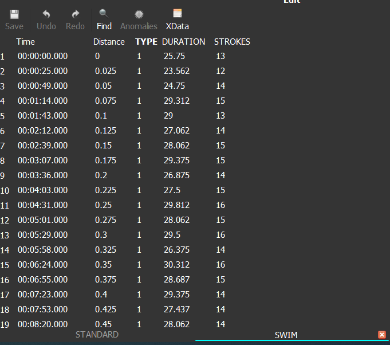Select time cell 00:02:12.000
The width and height of the screenshot is (390, 345).
(43, 131)
